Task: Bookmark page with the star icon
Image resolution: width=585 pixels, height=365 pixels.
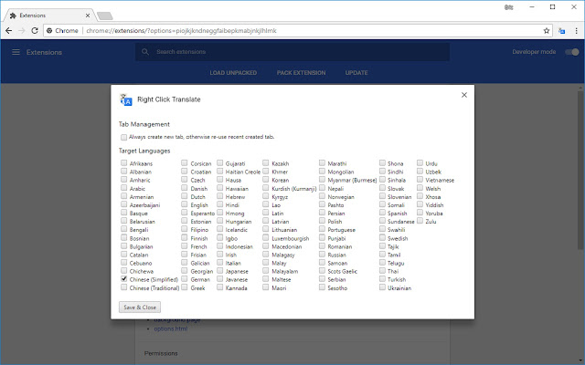Action: tap(547, 30)
